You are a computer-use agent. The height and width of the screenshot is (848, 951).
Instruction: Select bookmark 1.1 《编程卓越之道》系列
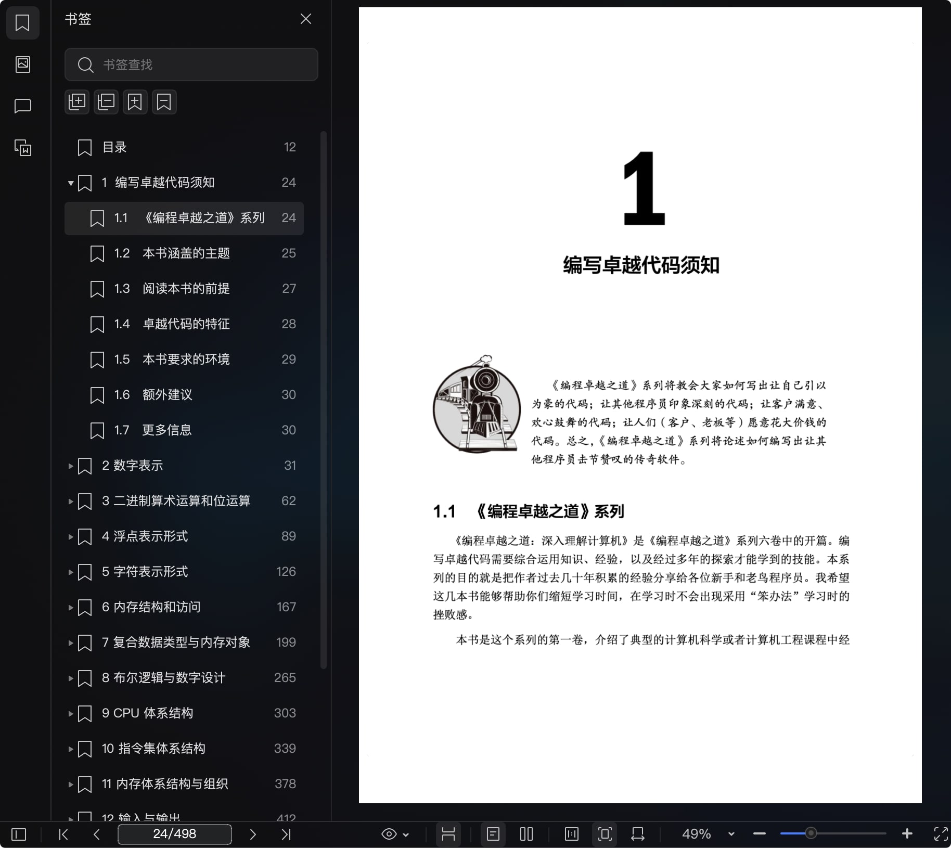click(x=184, y=218)
